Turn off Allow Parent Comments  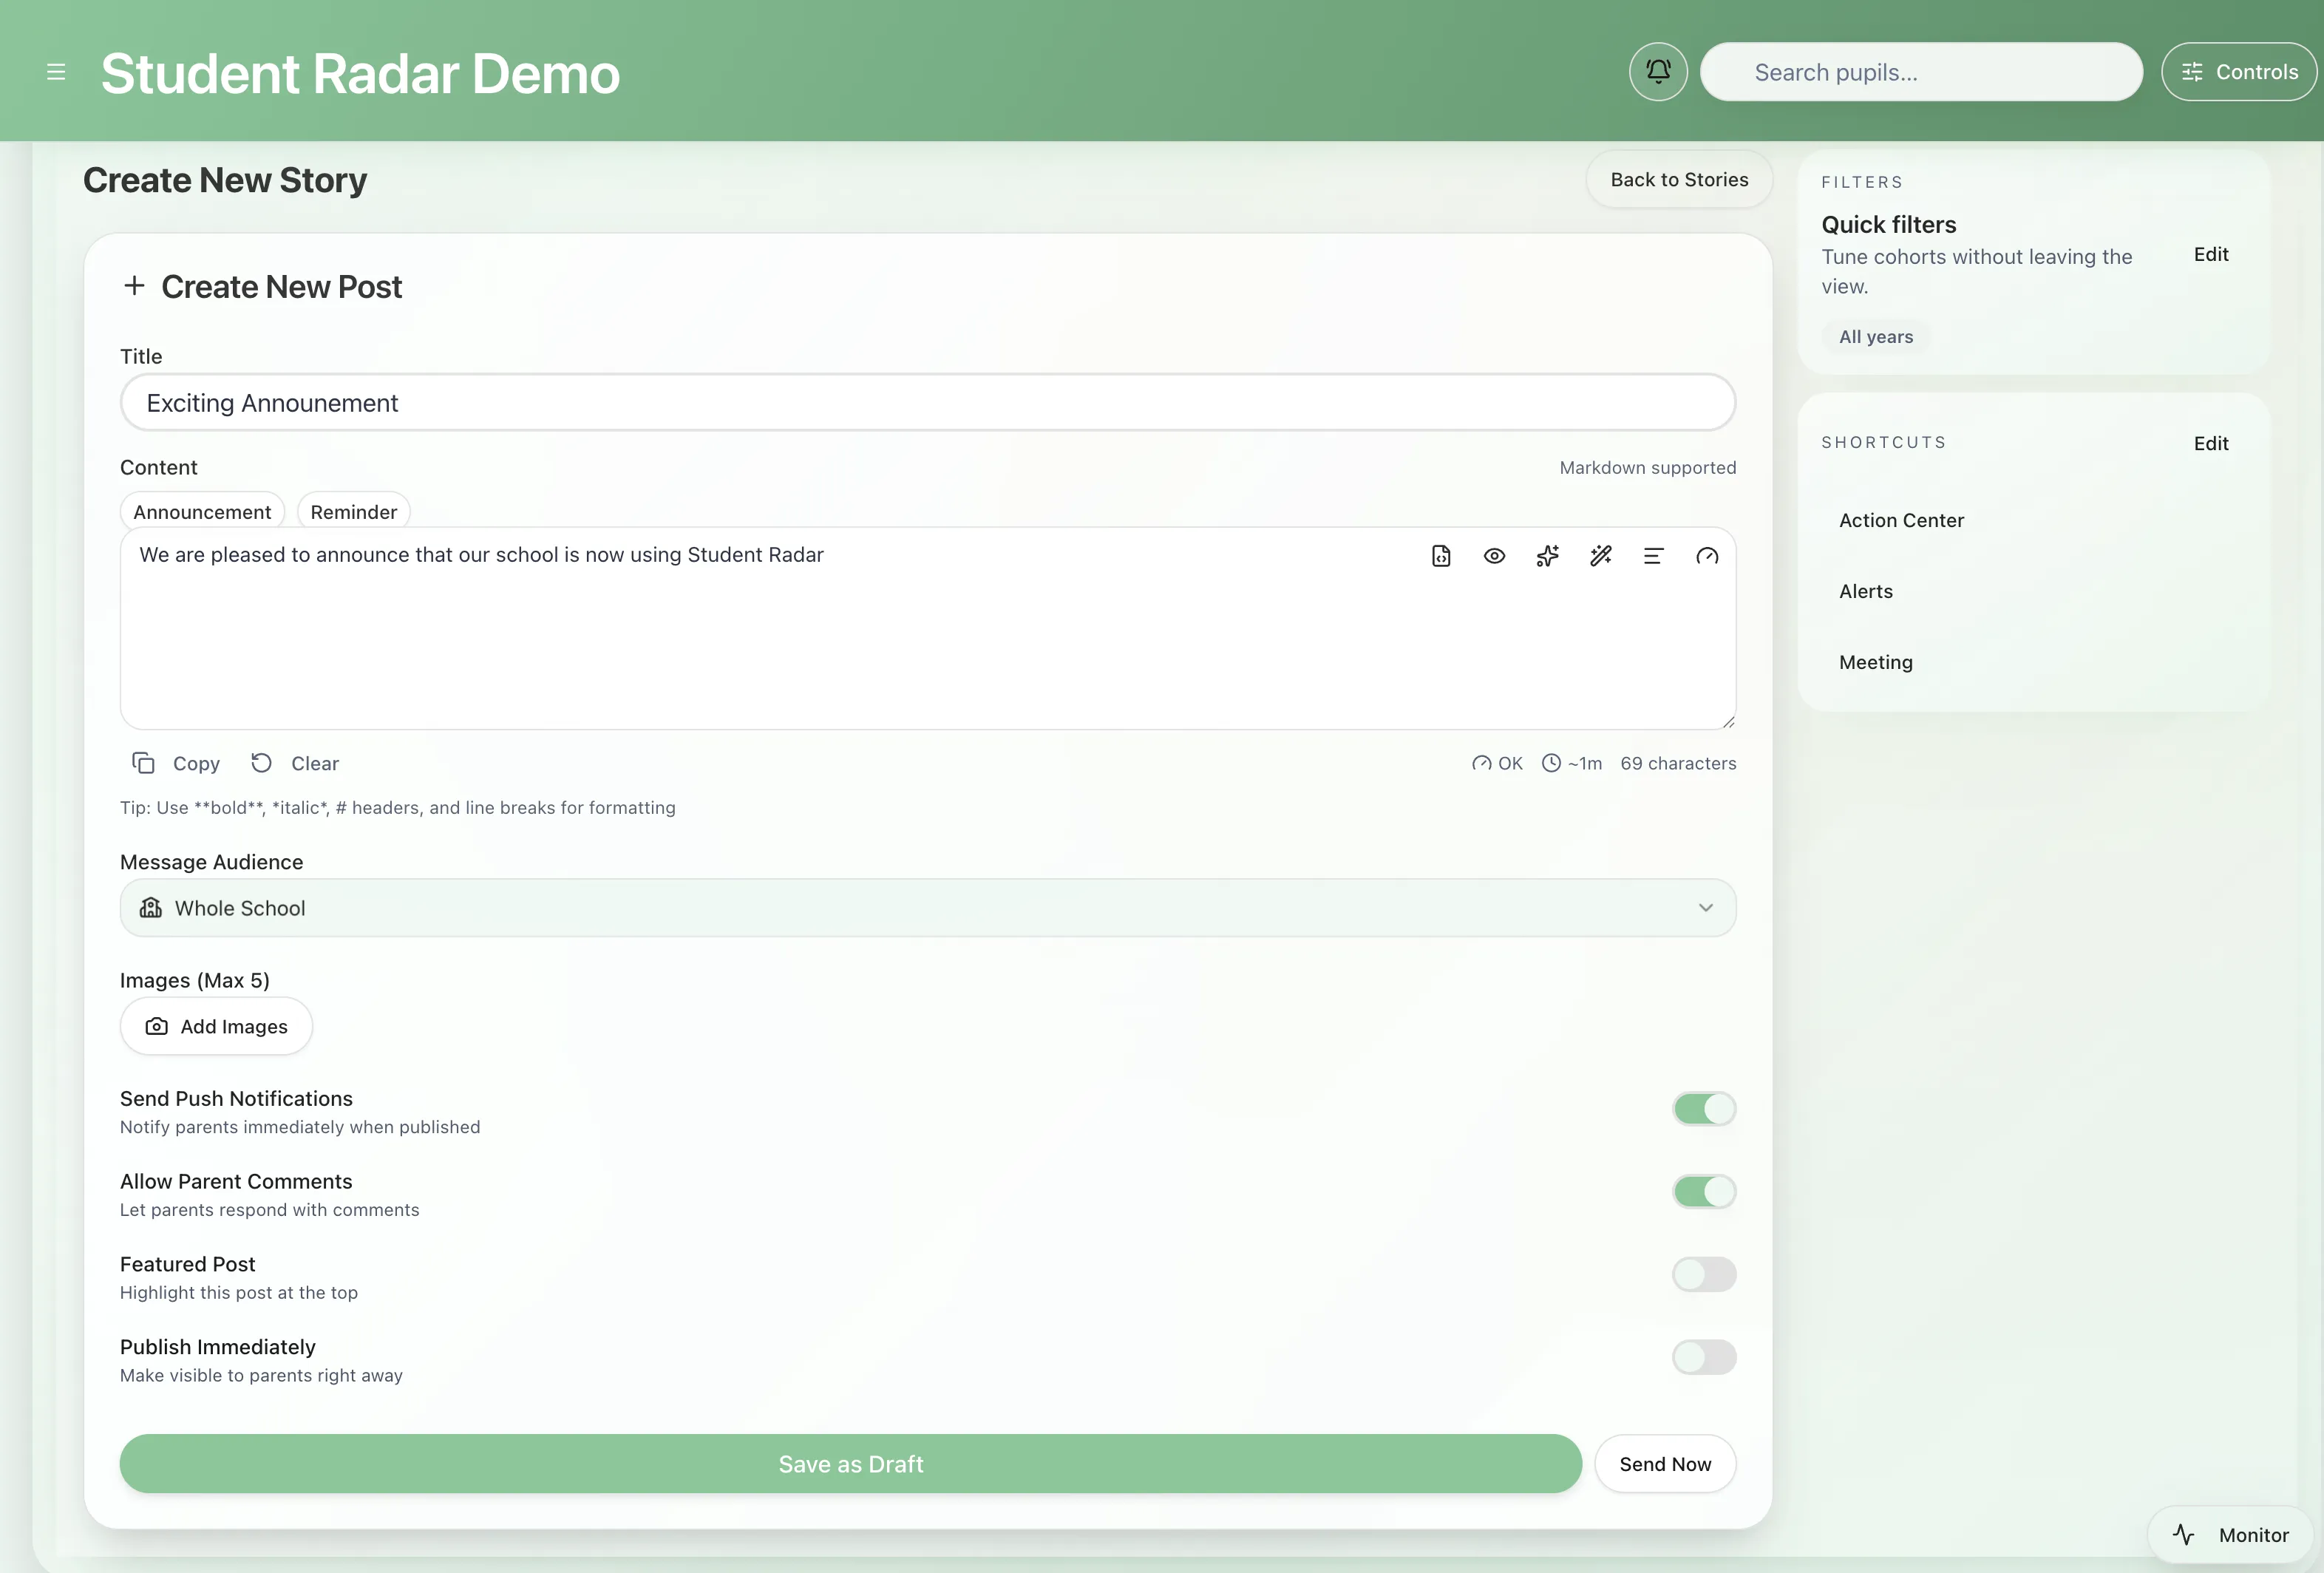click(x=1704, y=1191)
